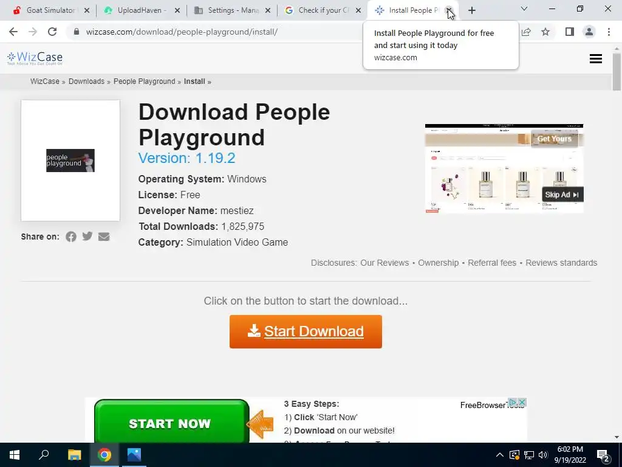622x467 pixels.
Task: Show hidden system tray icons
Action: click(500, 455)
